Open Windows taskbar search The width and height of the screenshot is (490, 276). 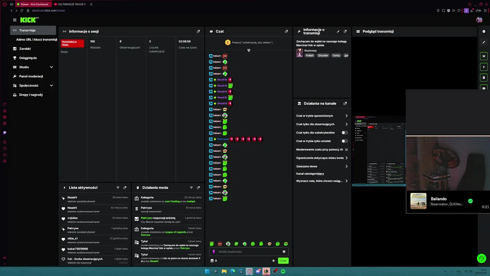point(216,271)
